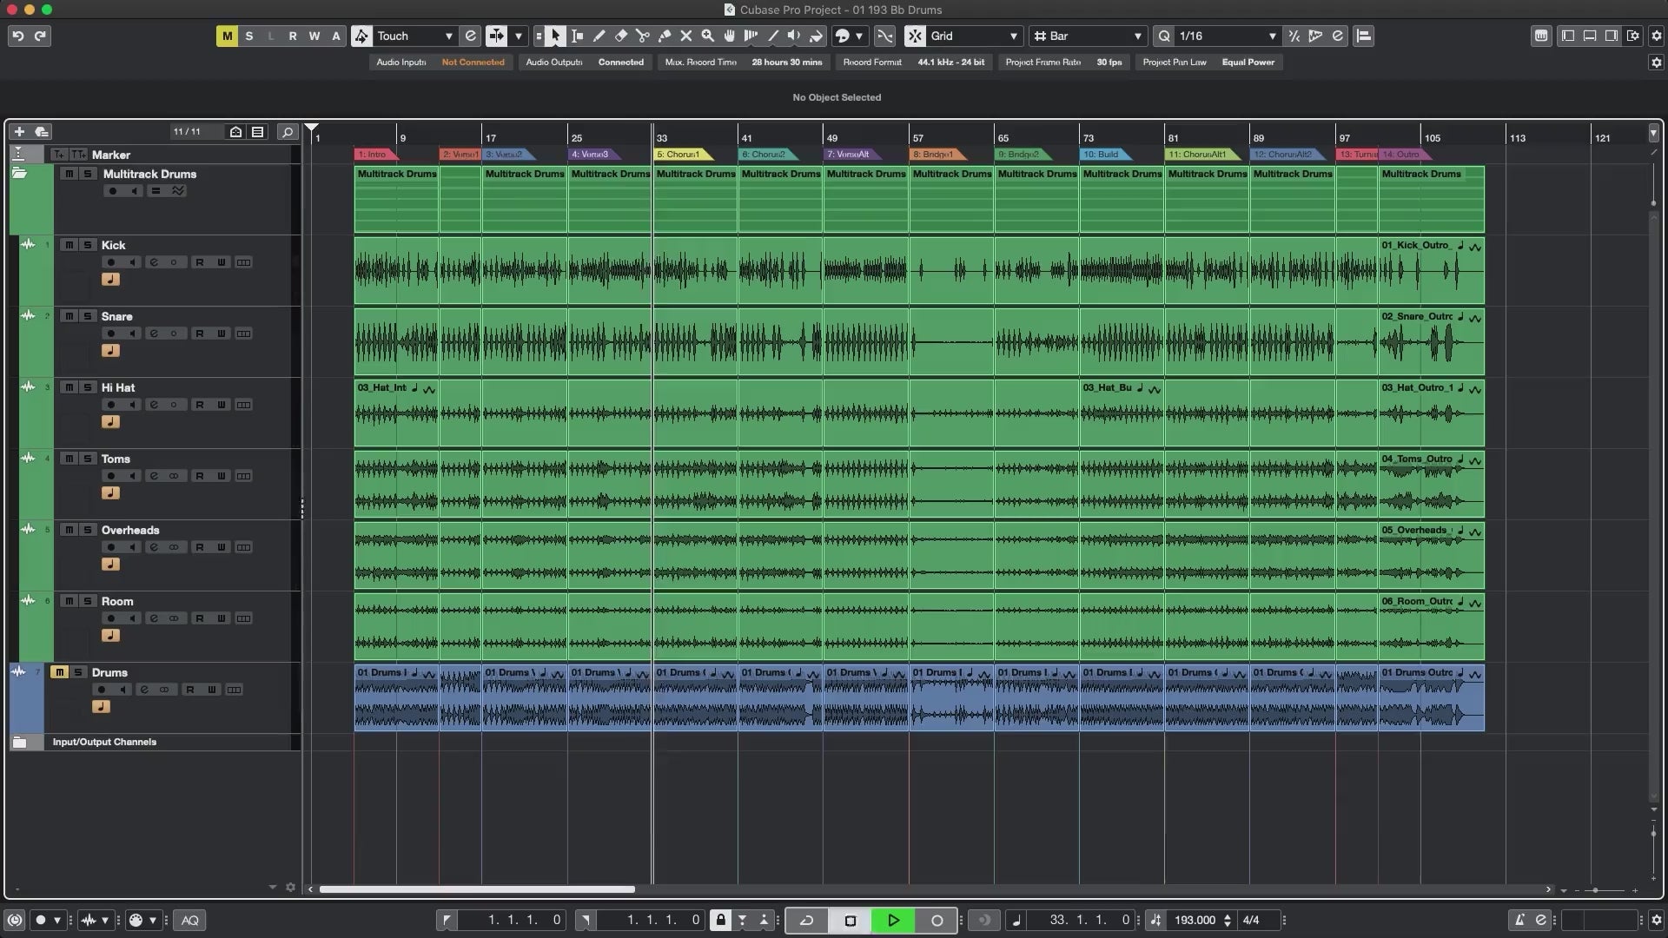Collapse the Multitrack Drums folder

pos(19,174)
